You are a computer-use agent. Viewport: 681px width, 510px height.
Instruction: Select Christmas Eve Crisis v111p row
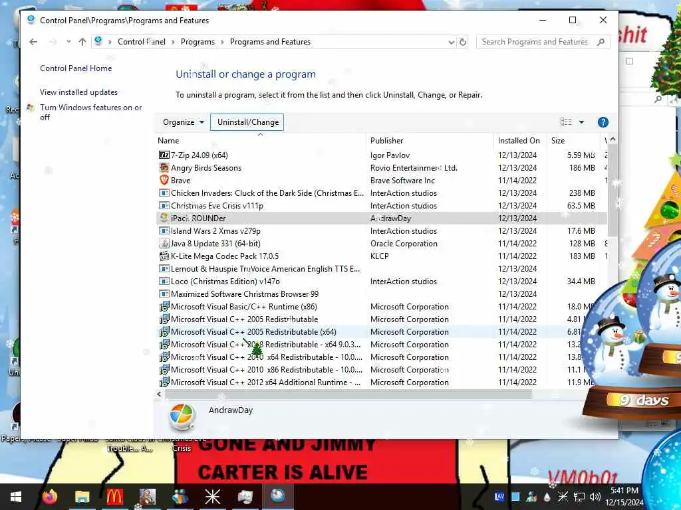tap(381, 206)
